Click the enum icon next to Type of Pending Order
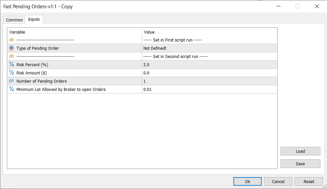Image resolution: width=327 pixels, height=189 pixels. point(12,48)
